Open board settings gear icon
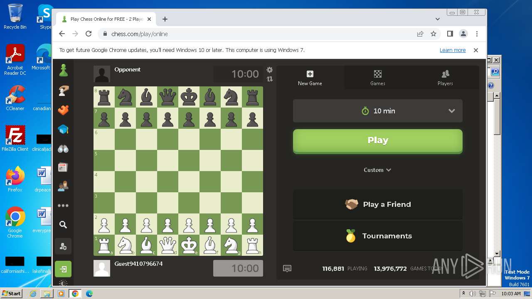The height and width of the screenshot is (299, 532). [270, 70]
